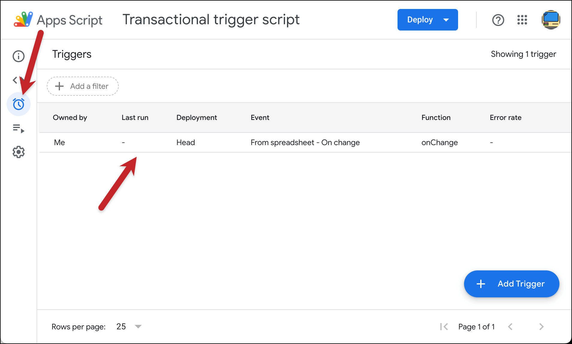The image size is (572, 344).
Task: Select the 'Me' owner cell
Action: [x=59, y=142]
